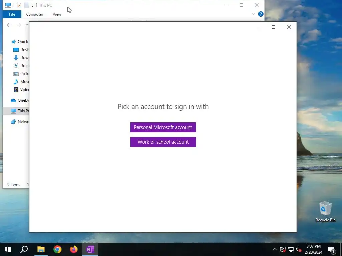The width and height of the screenshot is (342, 256).
Task: Expand the File Explorer ribbon chevron
Action: pos(253,14)
